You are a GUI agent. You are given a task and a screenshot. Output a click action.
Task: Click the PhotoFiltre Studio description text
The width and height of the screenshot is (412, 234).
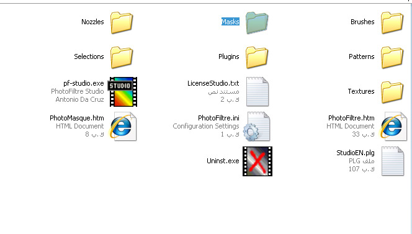[78, 91]
